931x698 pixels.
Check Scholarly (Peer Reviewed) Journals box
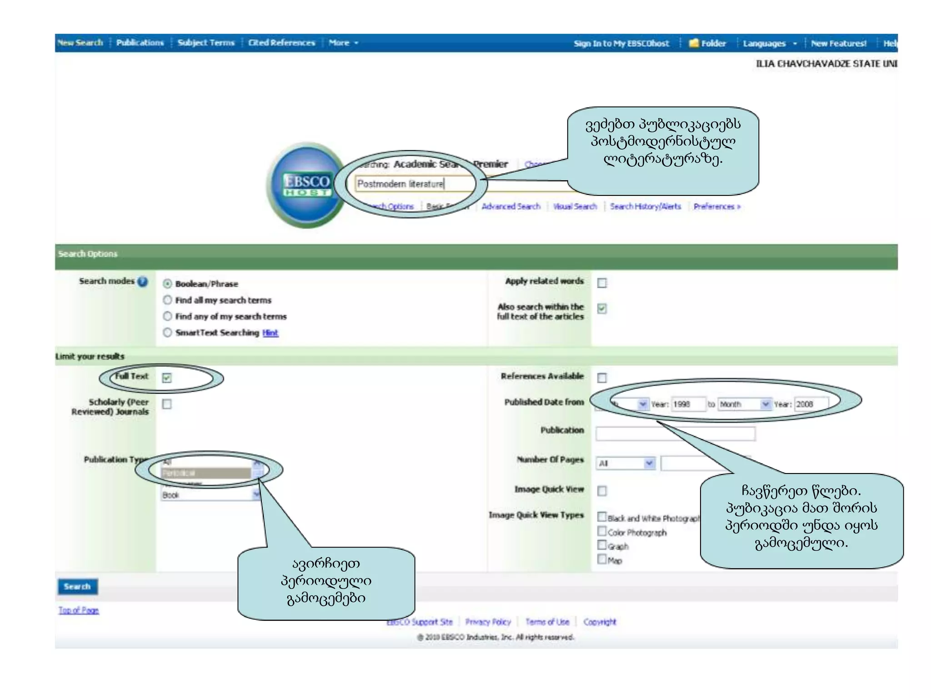pos(167,404)
